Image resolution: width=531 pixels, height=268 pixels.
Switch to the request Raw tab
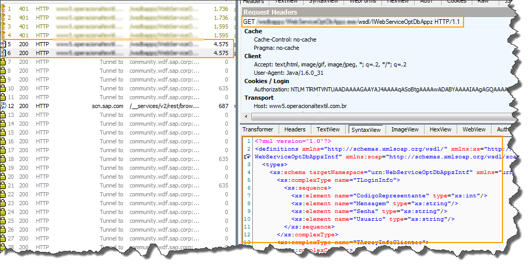pos(483,2)
